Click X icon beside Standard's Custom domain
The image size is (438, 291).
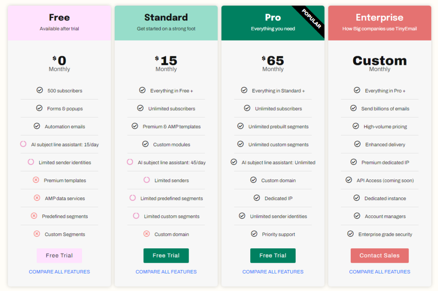[147, 234]
